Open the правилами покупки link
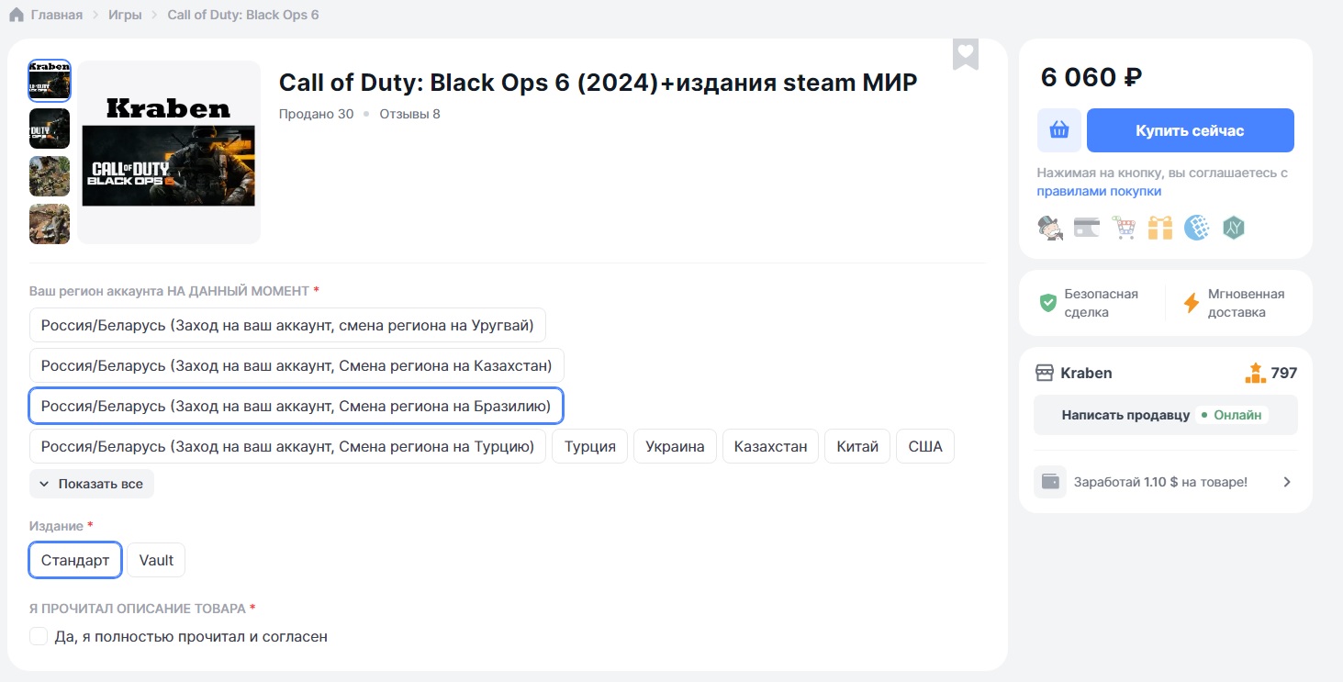This screenshot has height=682, width=1343. (1099, 191)
